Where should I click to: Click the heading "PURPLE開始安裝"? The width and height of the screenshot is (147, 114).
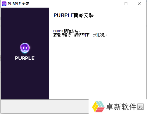(73, 15)
